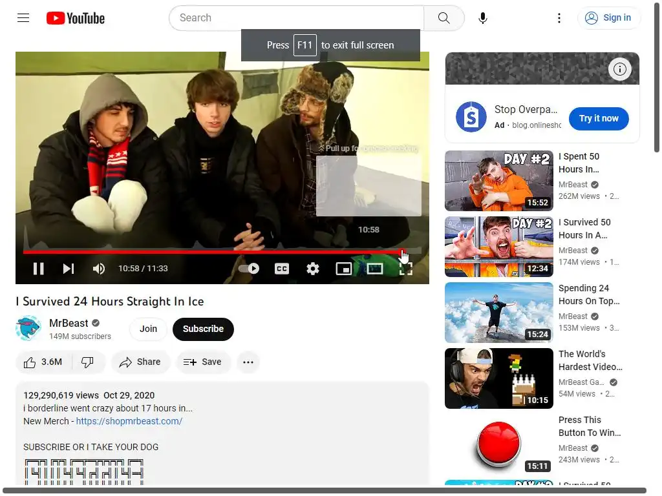
Task: Toggle the autoplay switch
Action: 249,269
